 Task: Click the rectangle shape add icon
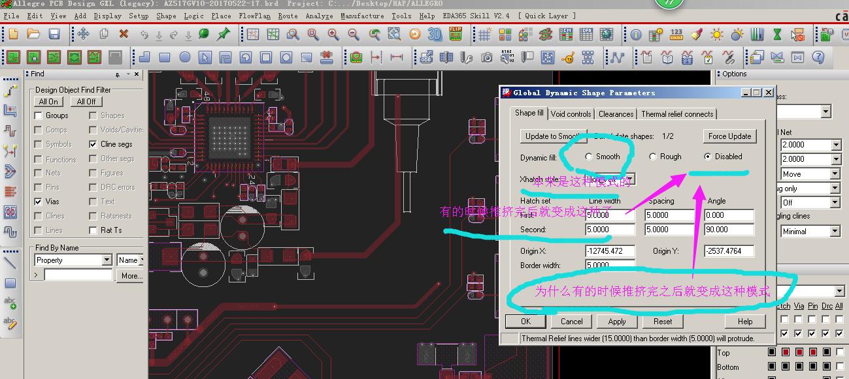[165, 57]
